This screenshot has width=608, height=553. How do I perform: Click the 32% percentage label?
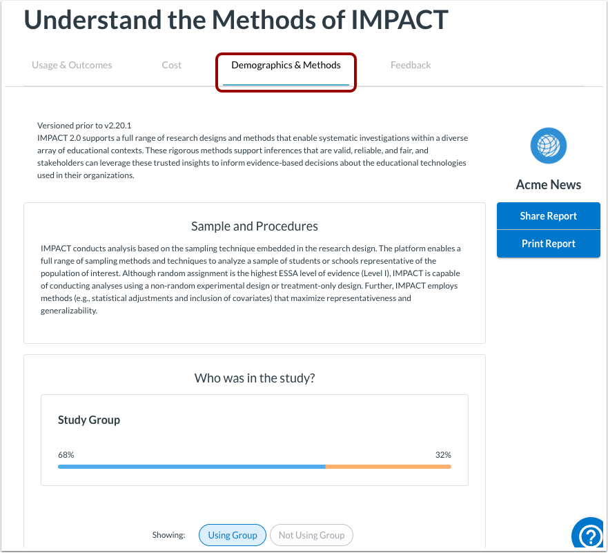coord(443,455)
